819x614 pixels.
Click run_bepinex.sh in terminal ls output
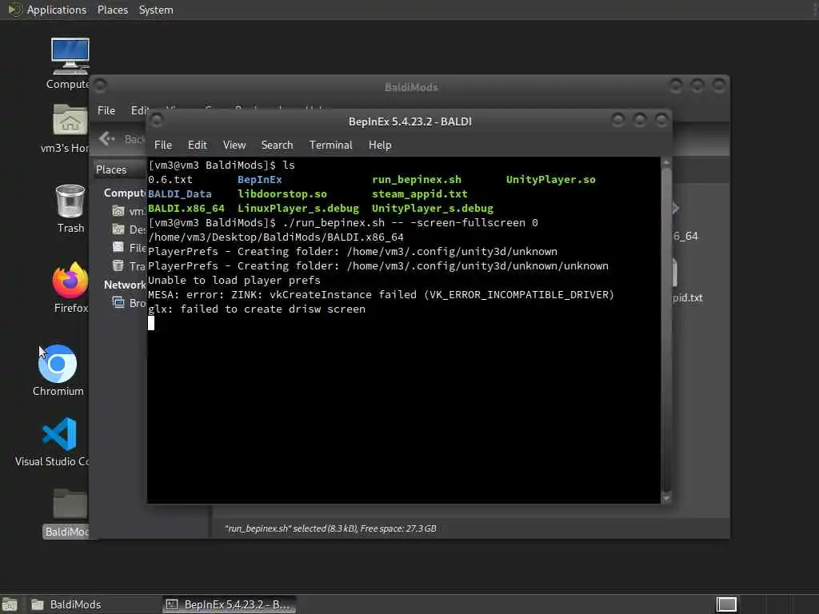point(416,180)
